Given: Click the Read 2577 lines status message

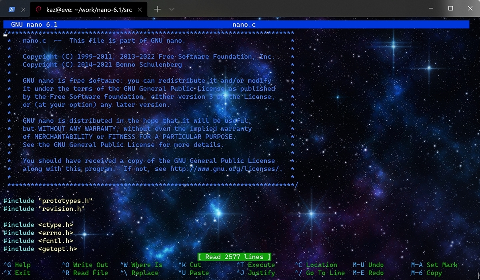Looking at the screenshot, I should [x=234, y=257].
